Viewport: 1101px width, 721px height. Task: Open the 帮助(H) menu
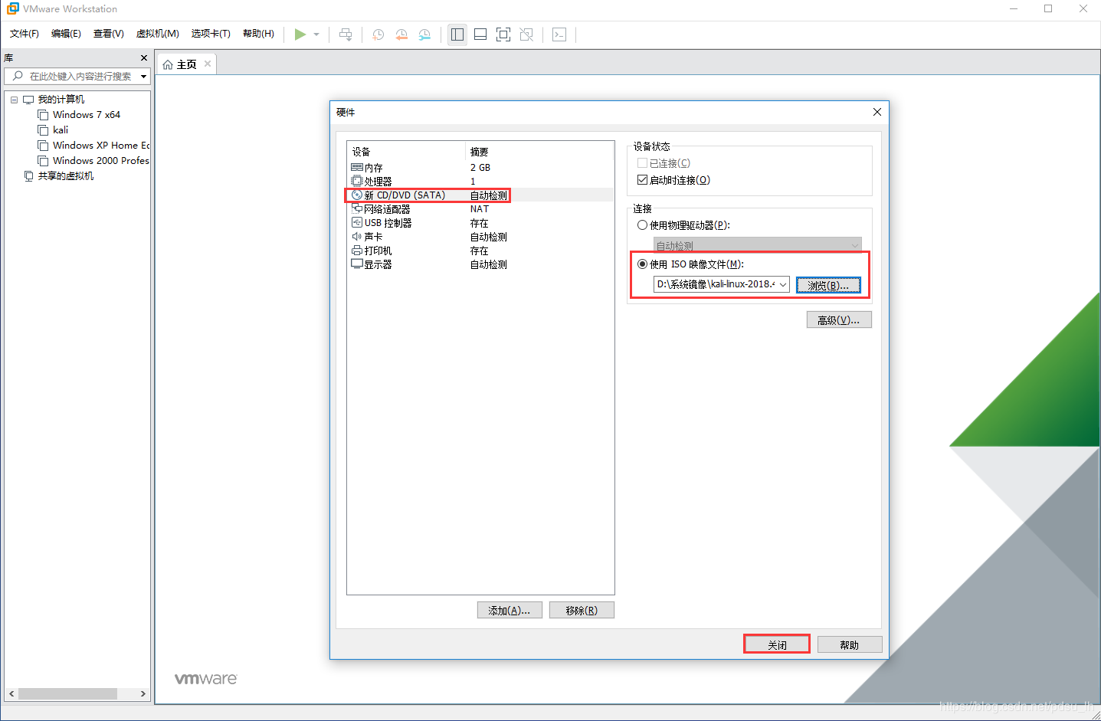(x=258, y=34)
